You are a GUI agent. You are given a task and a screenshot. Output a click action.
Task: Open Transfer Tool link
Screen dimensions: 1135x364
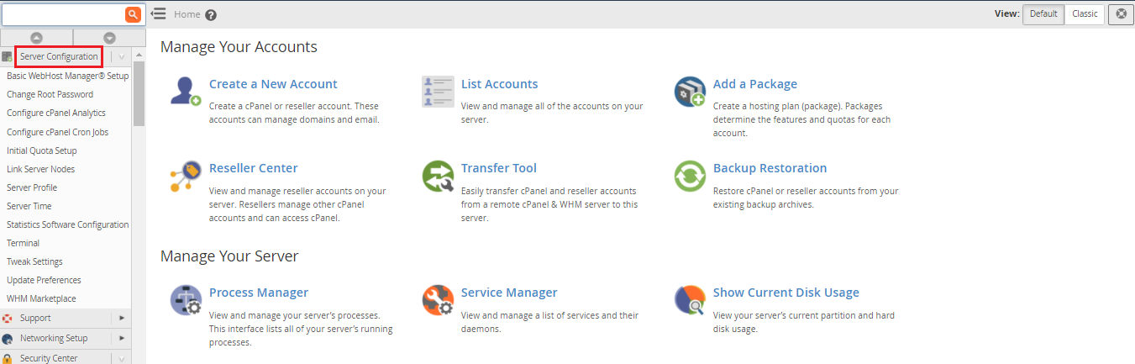[x=499, y=168]
